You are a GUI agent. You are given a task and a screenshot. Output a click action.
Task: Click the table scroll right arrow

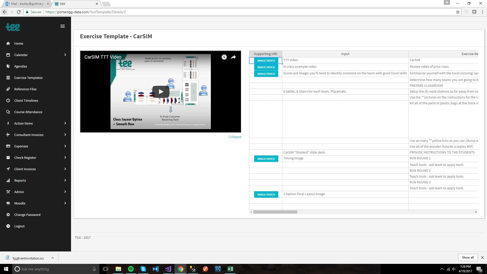click(476, 212)
